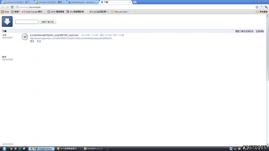Open the other bookmarks folder at right
Screen dimensions: 269x151
pos(261,12)
